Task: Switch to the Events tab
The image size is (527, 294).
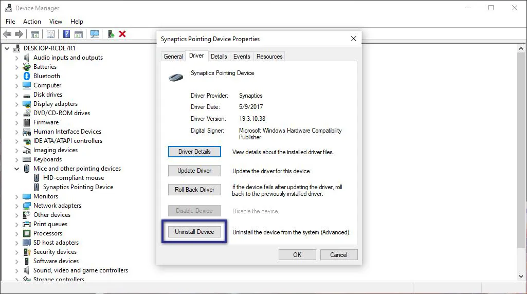Action: 242,57
